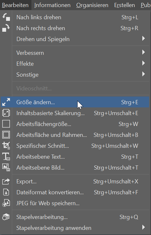Open the Verbessern submenu entry
Viewport: 151px width, 235px height.
(x=75, y=53)
